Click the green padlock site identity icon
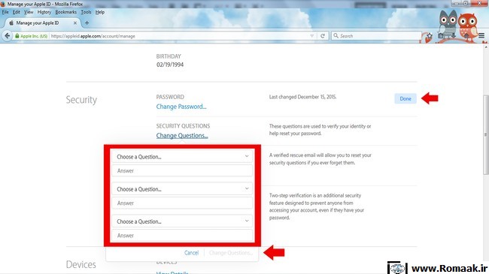 [x=17, y=36]
